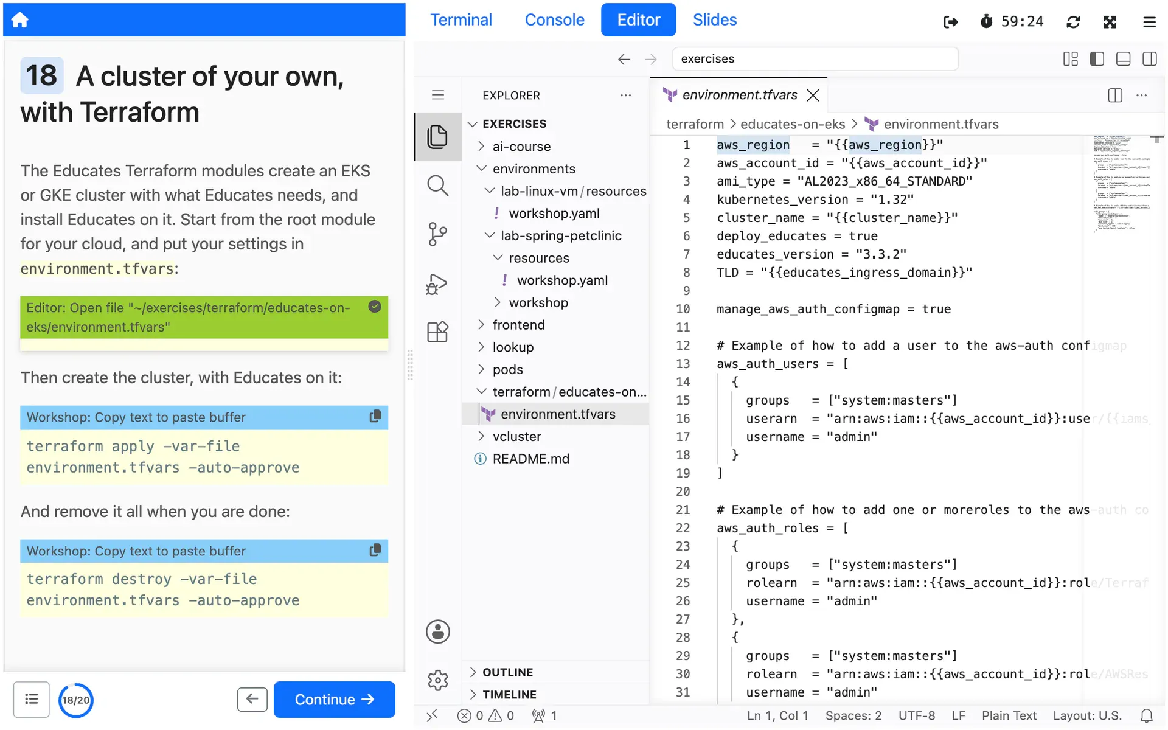Click the Continue button
Screen dimensions: 1168x730
(334, 699)
